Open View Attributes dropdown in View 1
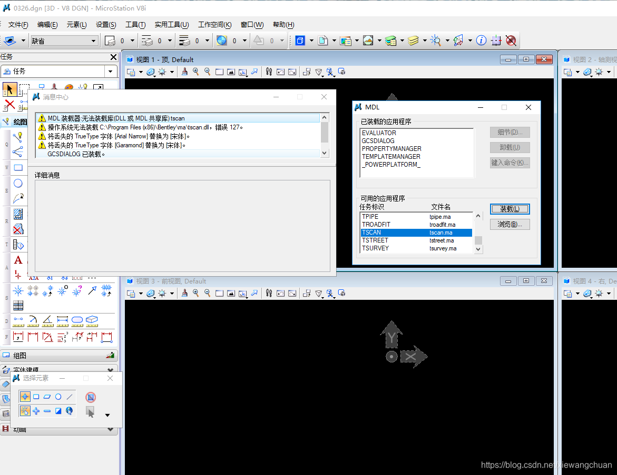Image resolution: width=617 pixels, height=475 pixels. coord(141,72)
